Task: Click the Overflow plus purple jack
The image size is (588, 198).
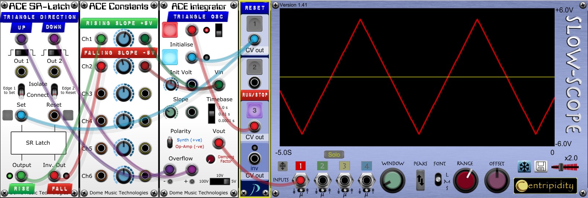Action: pyautogui.click(x=191, y=170)
